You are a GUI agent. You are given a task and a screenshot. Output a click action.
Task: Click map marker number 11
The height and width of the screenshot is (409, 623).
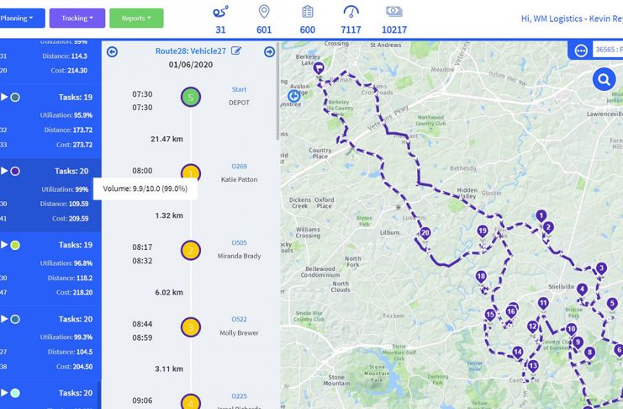point(543,304)
